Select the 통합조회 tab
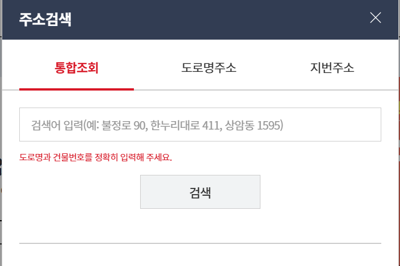Viewport: 400px width, 266px height. [x=77, y=68]
